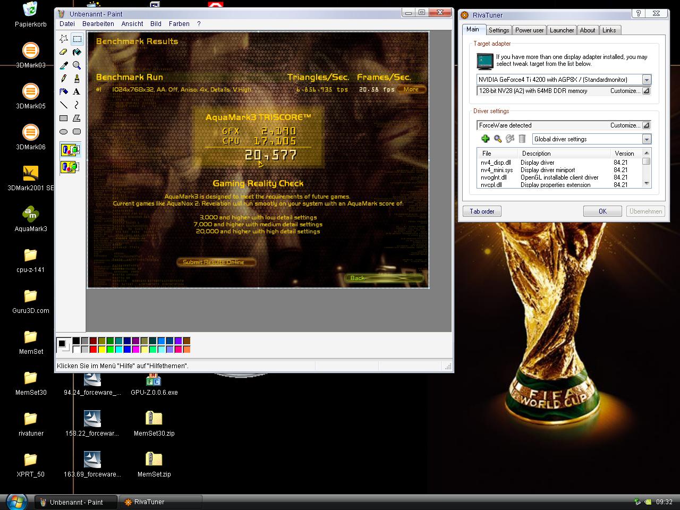This screenshot has width=680, height=510.
Task: Select the Pick Color eyedropper tool
Action: pyautogui.click(x=64, y=65)
